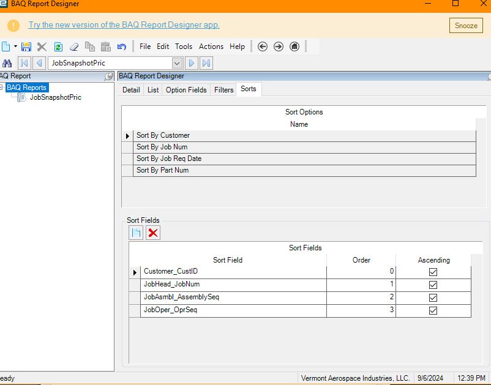The height and width of the screenshot is (385, 491).
Task: Switch to the Detail tab
Action: pos(131,90)
